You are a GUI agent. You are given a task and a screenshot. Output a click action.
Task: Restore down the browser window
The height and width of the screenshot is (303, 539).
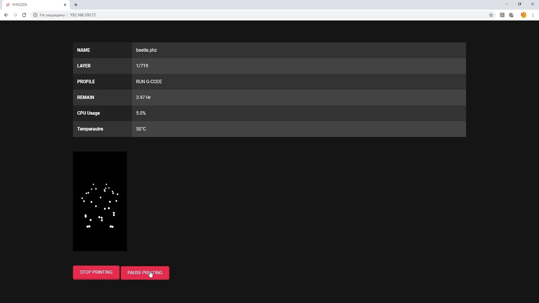point(519,4)
